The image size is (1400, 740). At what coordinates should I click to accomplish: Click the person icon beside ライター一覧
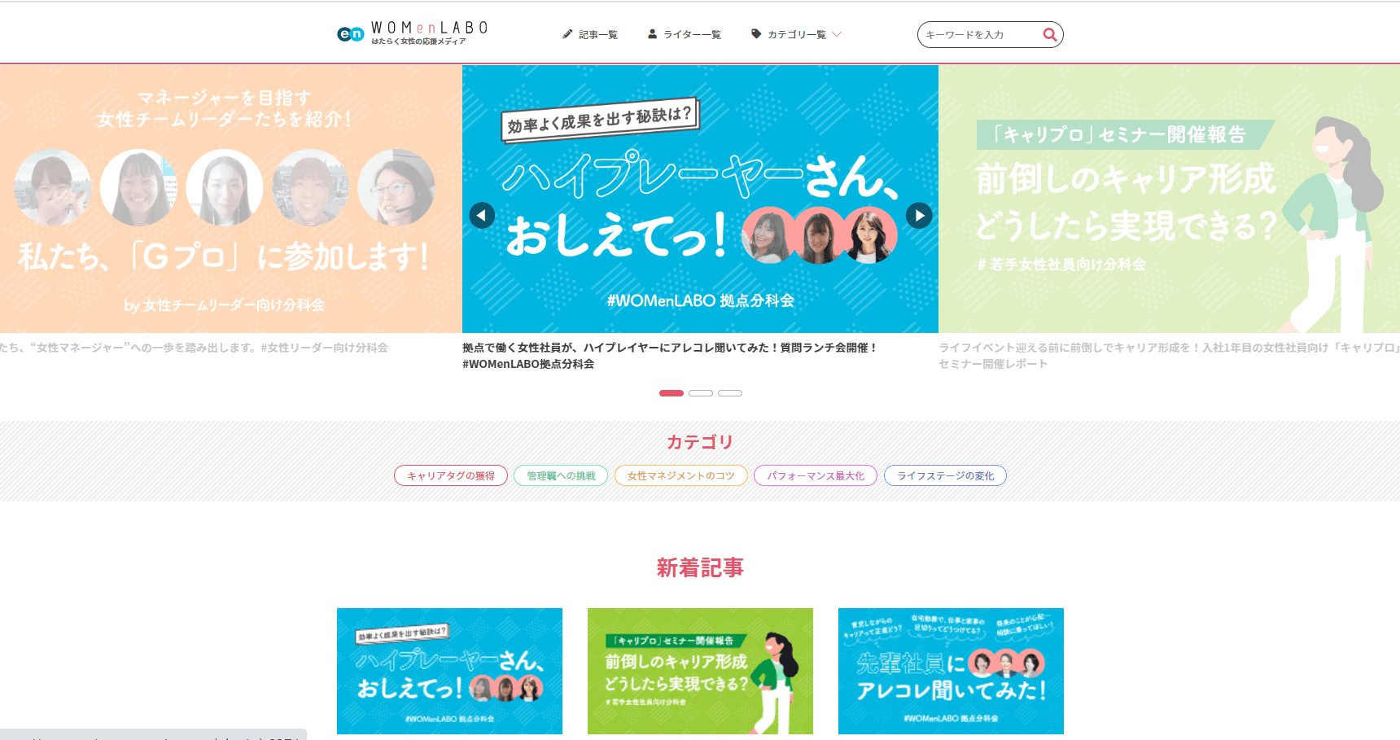click(x=652, y=34)
